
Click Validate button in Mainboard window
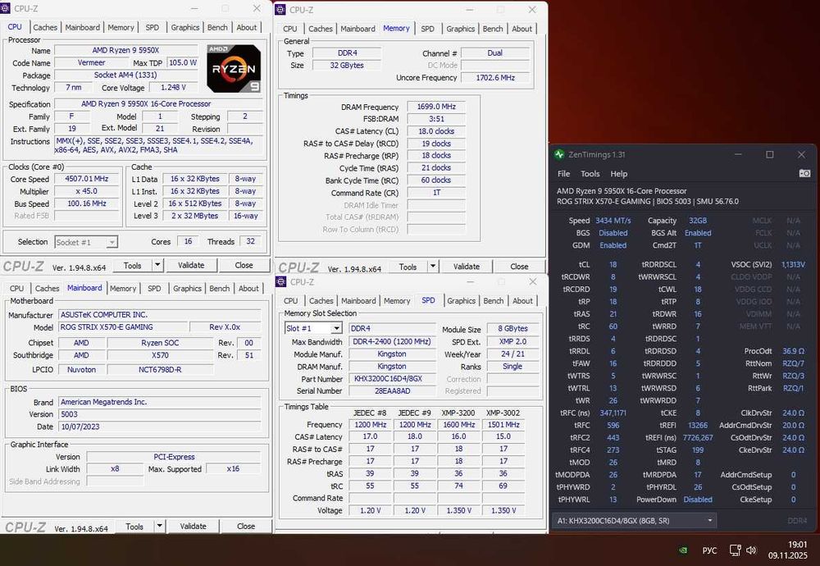click(x=193, y=527)
